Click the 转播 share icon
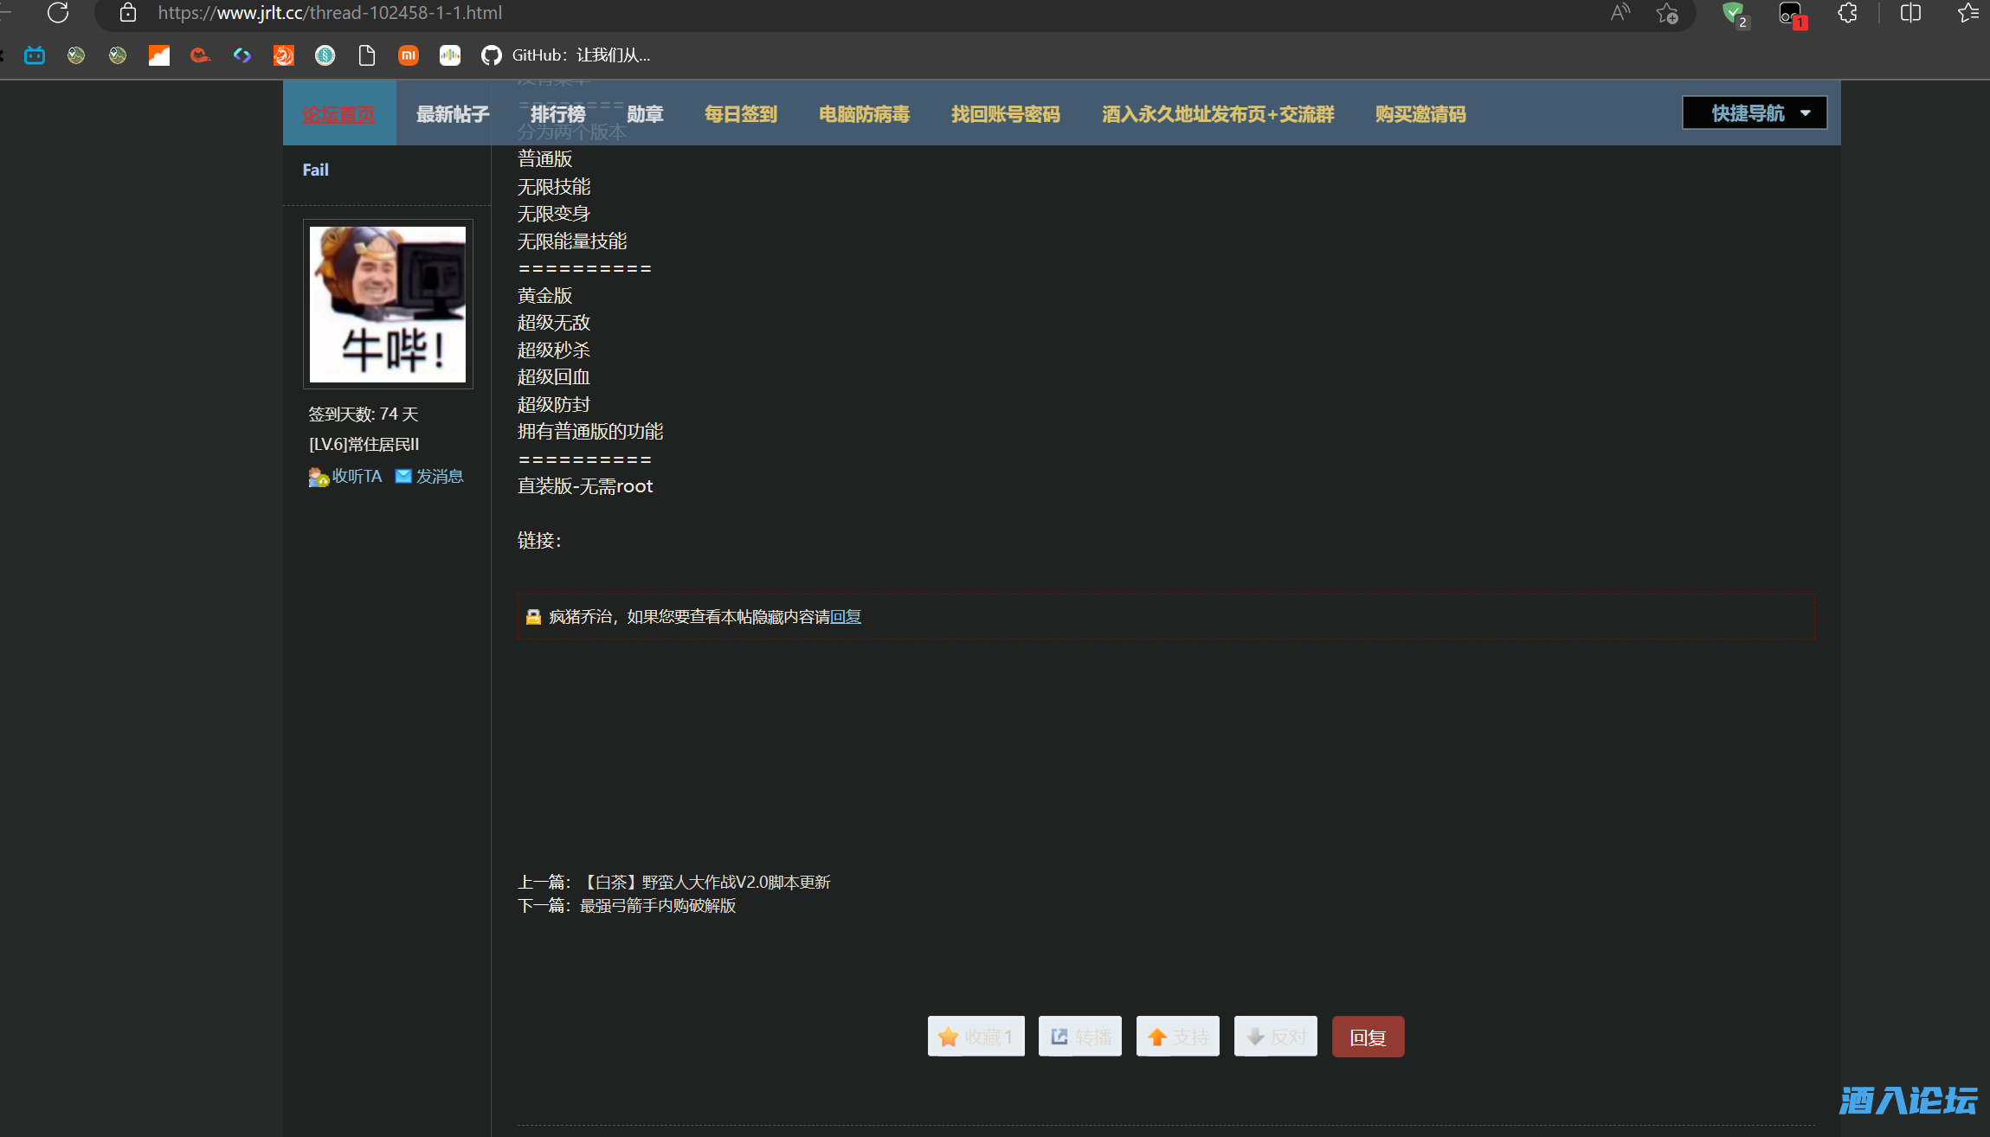The image size is (1990, 1137). (x=1059, y=1036)
